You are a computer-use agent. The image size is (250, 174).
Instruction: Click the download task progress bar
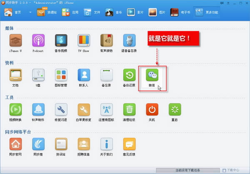[x=187, y=170]
